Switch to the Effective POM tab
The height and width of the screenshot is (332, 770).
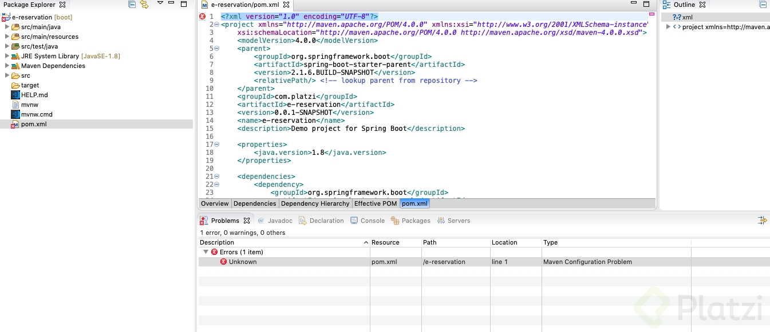pos(375,203)
